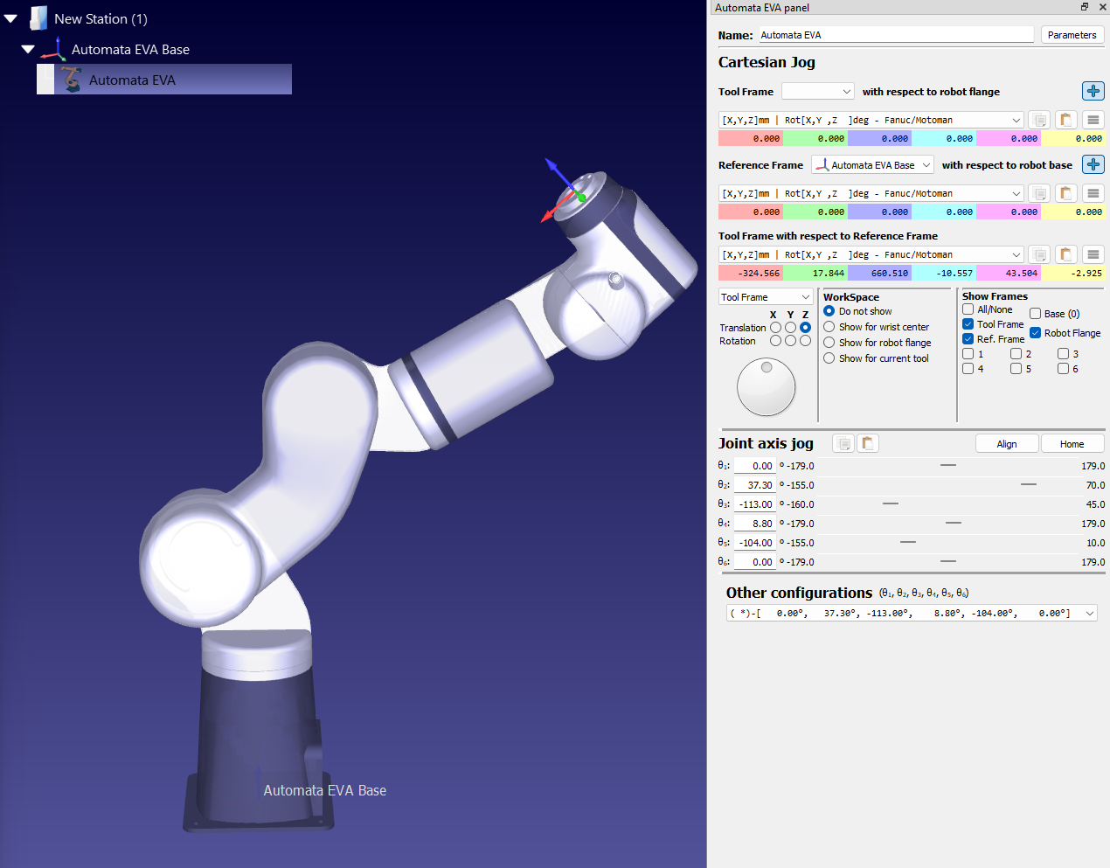Screen dimensions: 1110x868
Task: Uncheck the Robot Flange checkbox
Action: pyautogui.click(x=1036, y=333)
